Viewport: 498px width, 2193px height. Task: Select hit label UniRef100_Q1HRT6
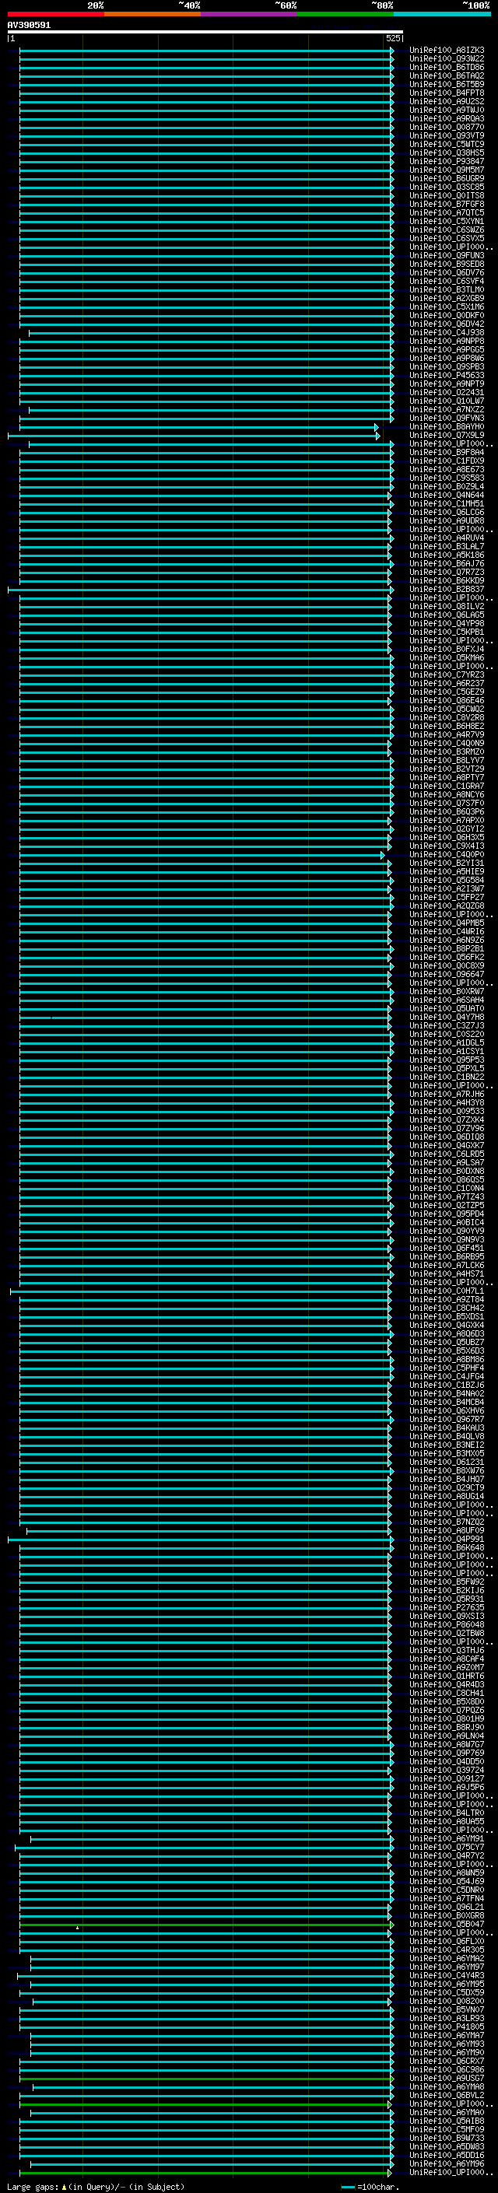click(x=447, y=1676)
